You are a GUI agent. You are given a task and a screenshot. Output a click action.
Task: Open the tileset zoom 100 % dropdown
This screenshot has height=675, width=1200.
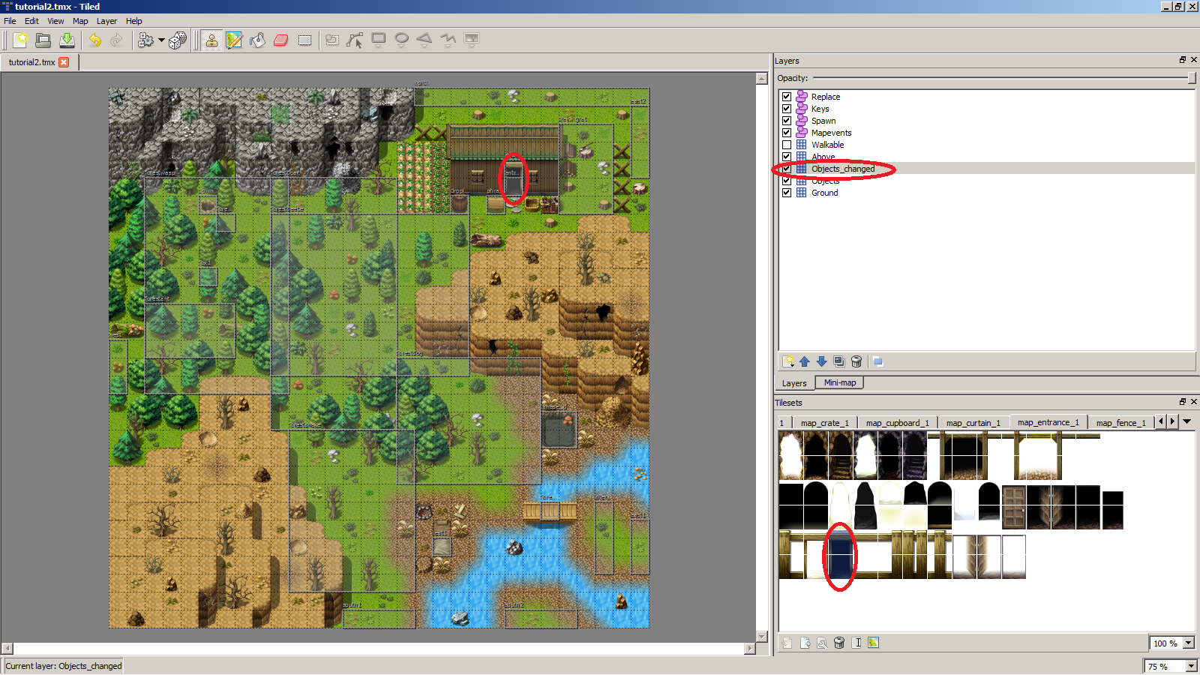click(1189, 643)
